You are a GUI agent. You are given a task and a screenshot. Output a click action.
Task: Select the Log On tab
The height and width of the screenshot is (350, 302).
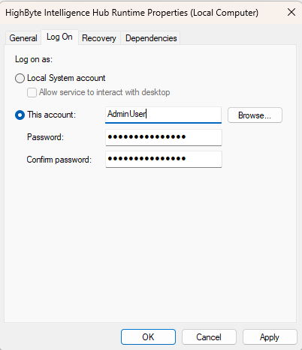pyautogui.click(x=59, y=37)
